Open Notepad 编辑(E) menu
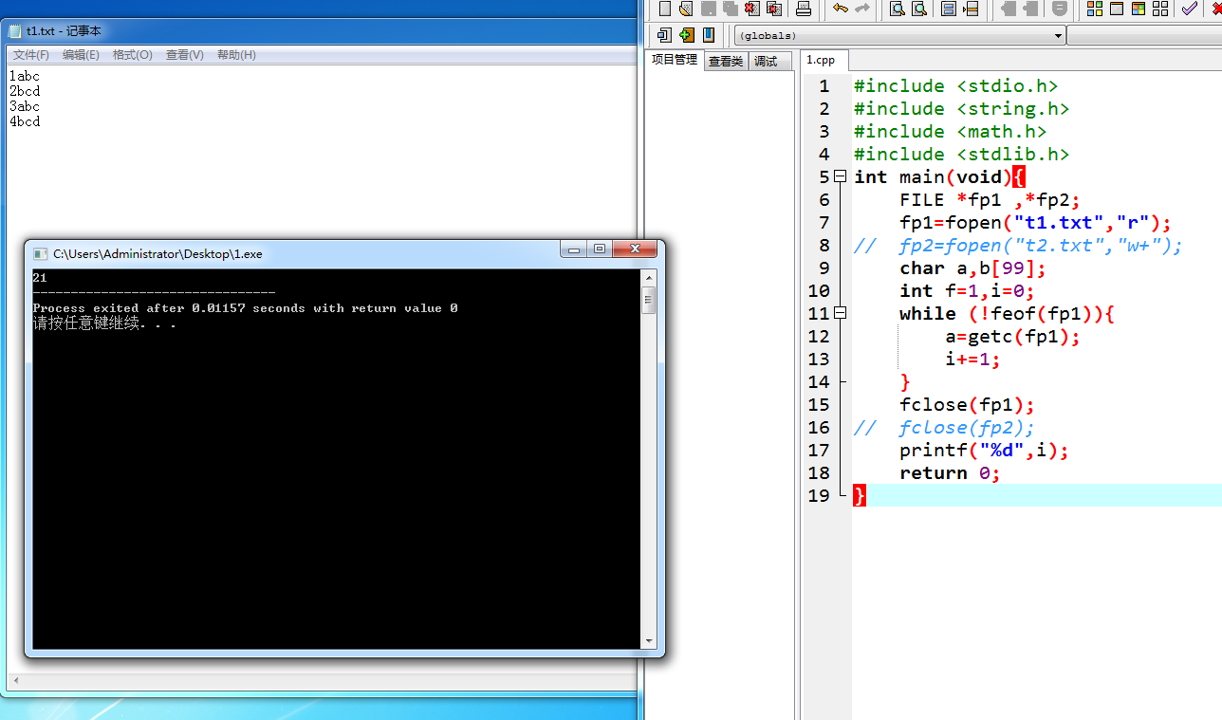Image resolution: width=1222 pixels, height=720 pixels. [81, 55]
